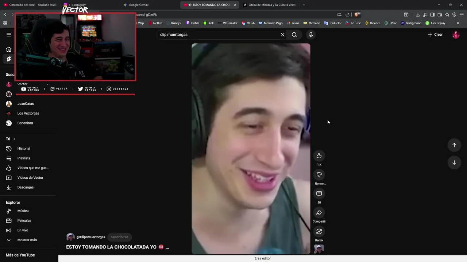Open audio-only sound channel thumbnail

pyautogui.click(x=319, y=249)
